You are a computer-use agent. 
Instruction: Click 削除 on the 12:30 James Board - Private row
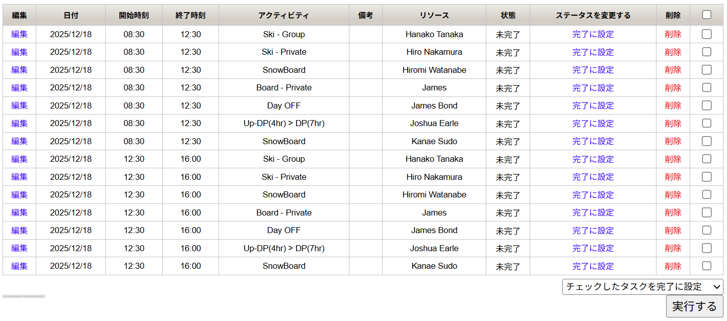pyautogui.click(x=673, y=212)
